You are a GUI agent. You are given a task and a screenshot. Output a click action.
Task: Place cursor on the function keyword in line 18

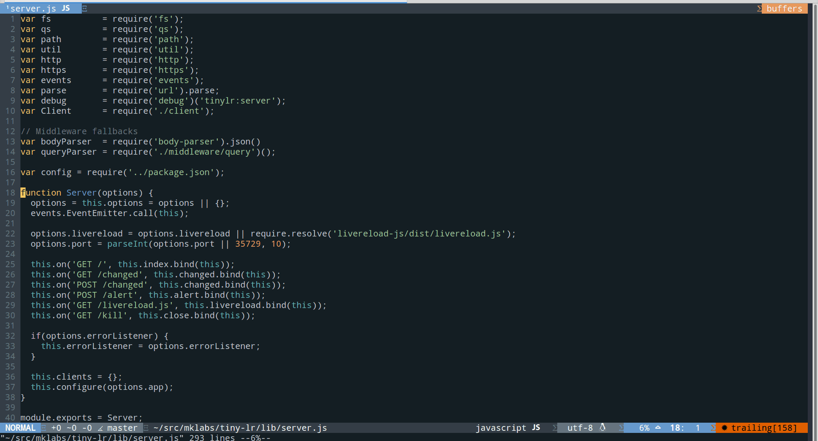pyautogui.click(x=41, y=193)
